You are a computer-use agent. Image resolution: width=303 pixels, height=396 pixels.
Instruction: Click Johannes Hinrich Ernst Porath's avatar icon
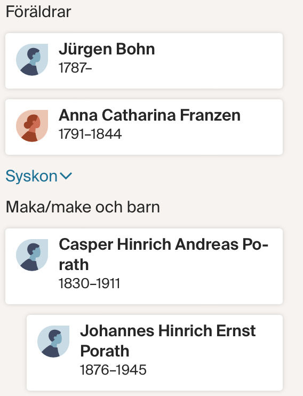pos(53,342)
